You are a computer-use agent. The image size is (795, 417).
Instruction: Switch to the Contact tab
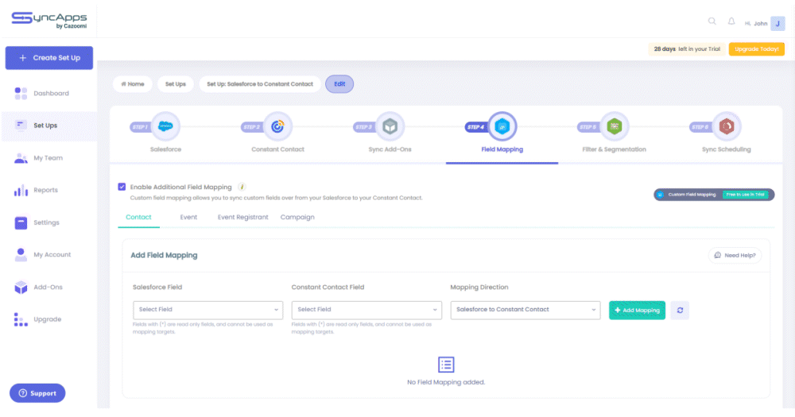[x=138, y=218]
